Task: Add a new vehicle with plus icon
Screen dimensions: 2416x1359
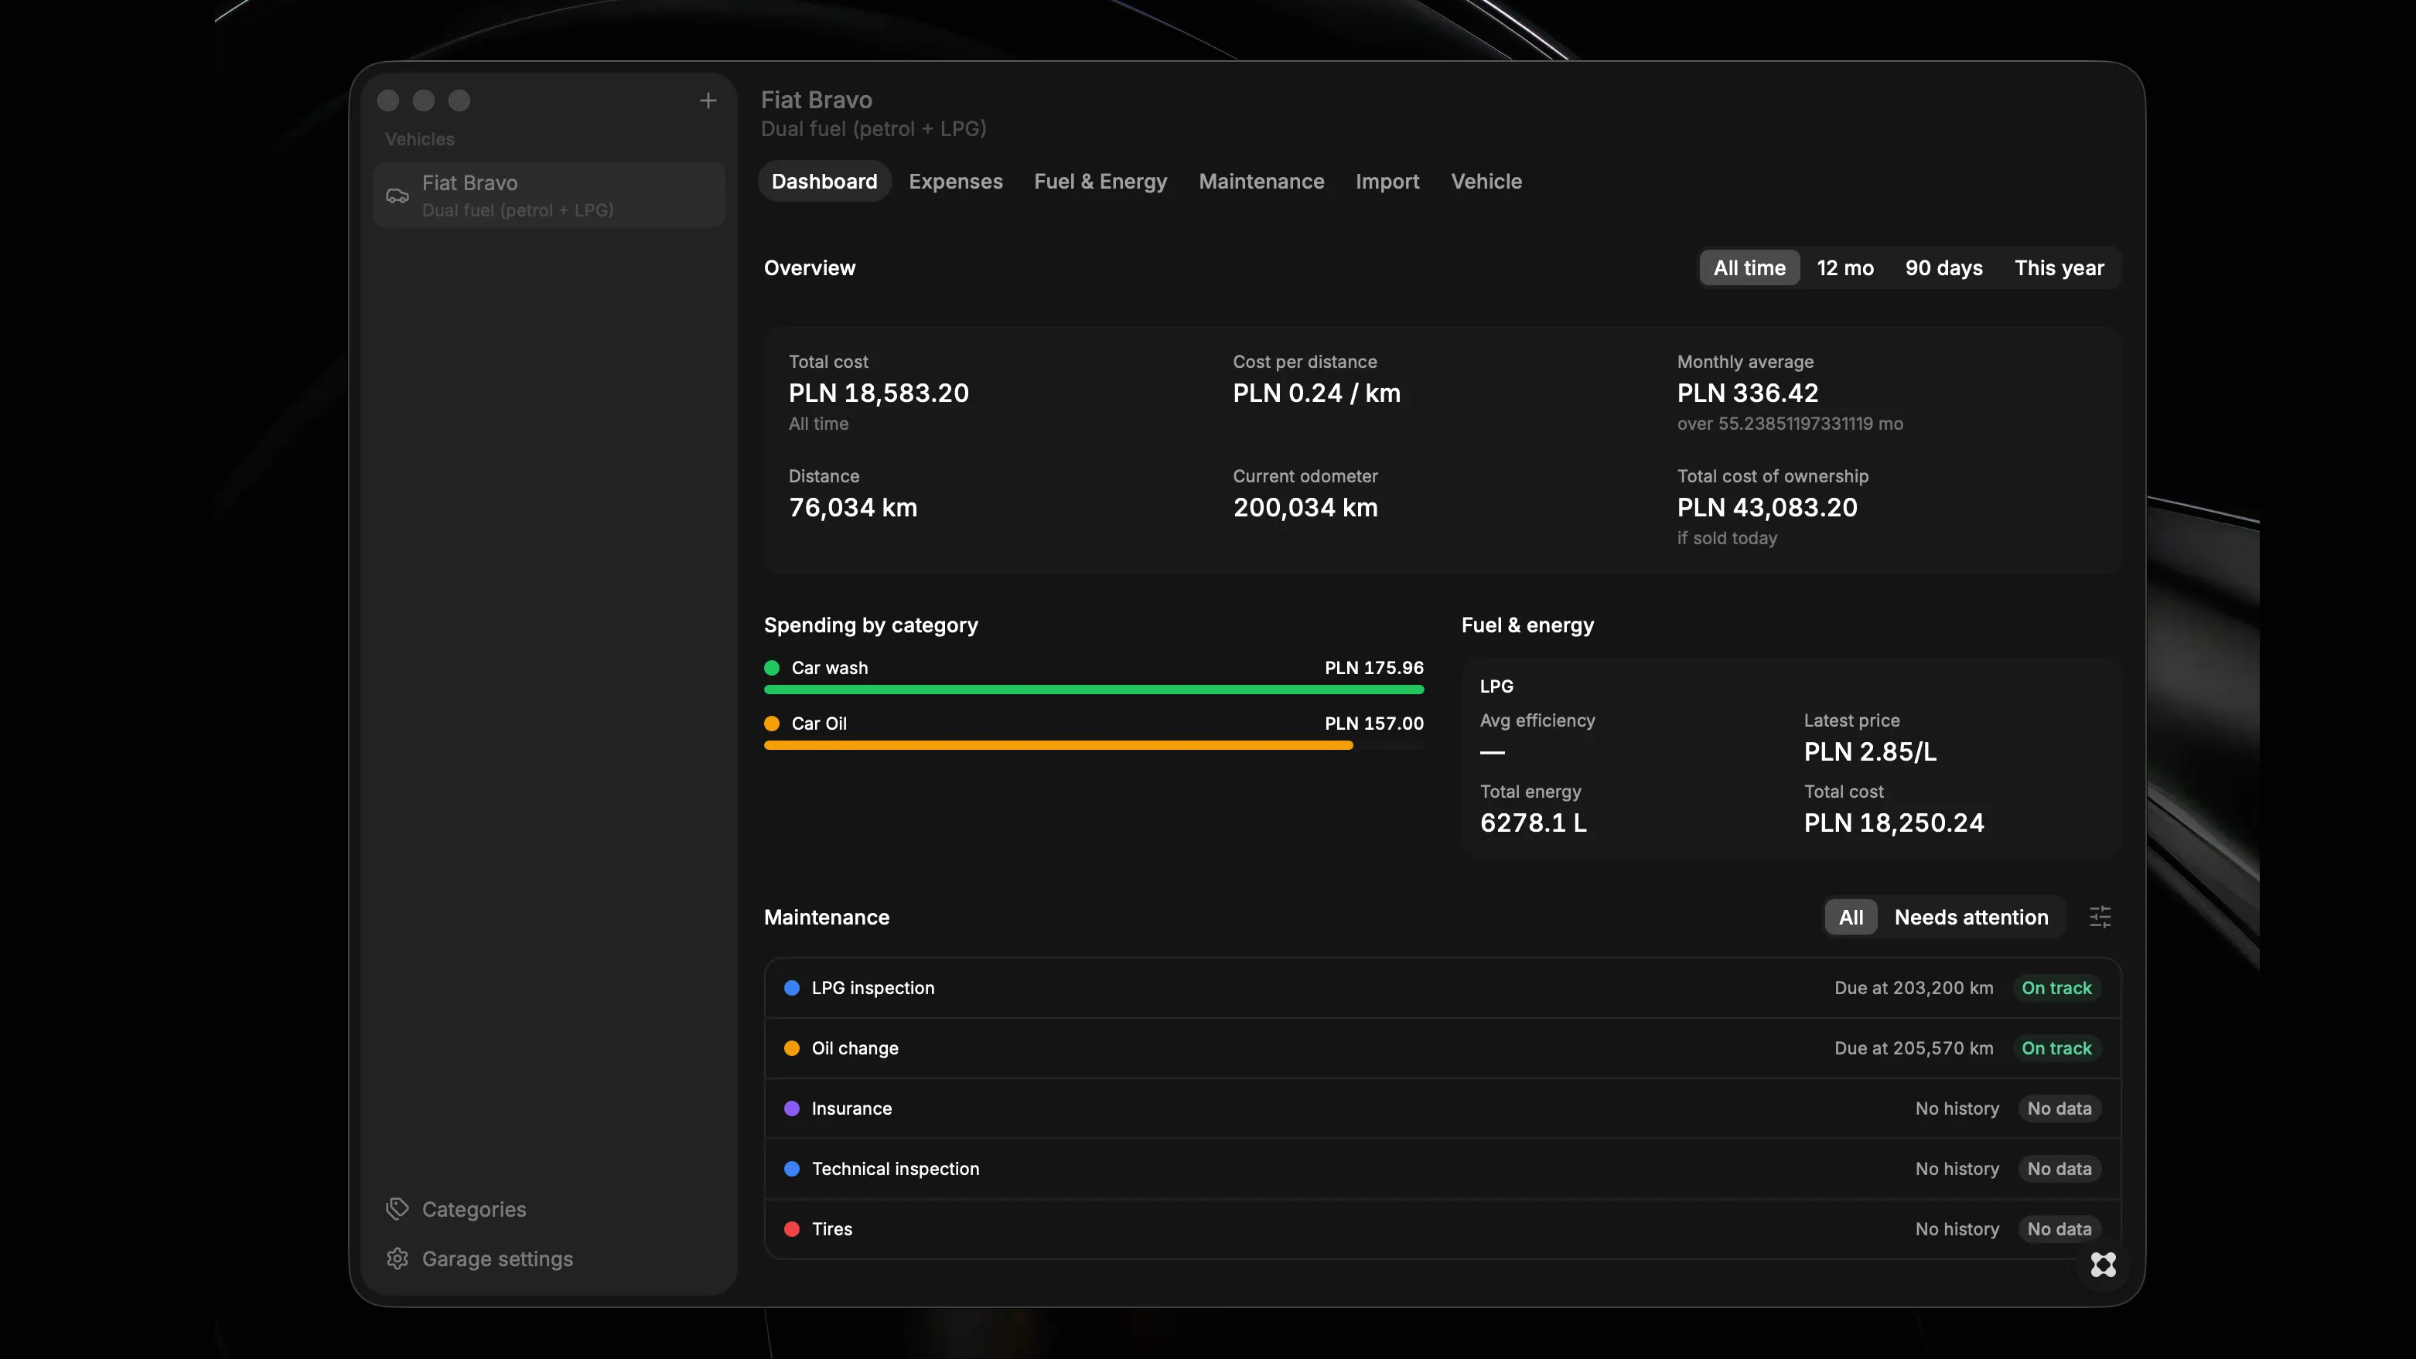Action: [x=708, y=100]
